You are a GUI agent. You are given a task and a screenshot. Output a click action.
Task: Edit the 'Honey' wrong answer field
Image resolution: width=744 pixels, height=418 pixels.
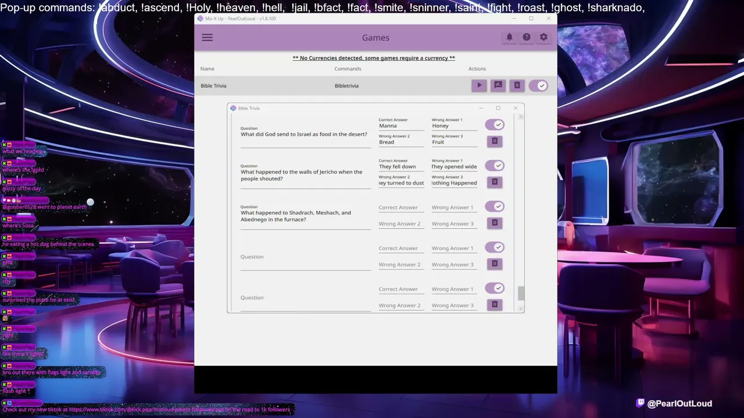[x=454, y=125]
